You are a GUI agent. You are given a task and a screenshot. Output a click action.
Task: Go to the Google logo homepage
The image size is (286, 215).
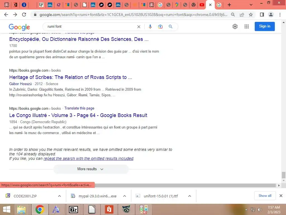click(x=19, y=27)
